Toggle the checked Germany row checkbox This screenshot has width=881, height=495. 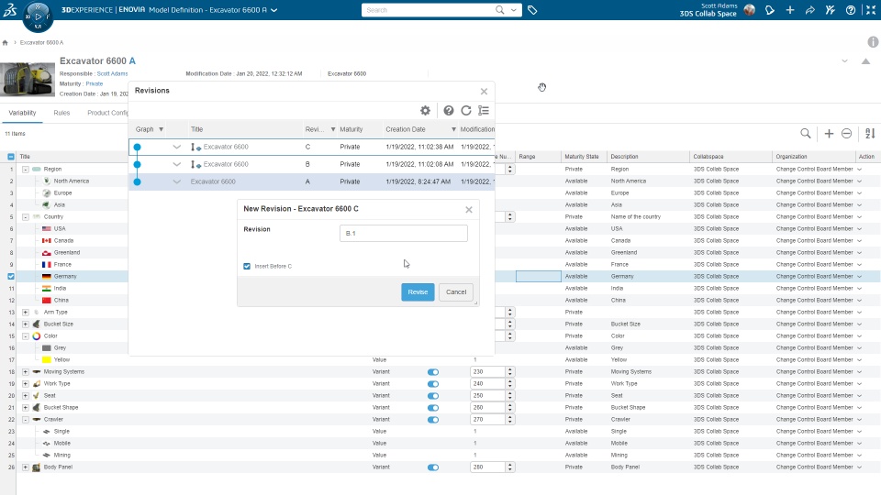tap(11, 276)
